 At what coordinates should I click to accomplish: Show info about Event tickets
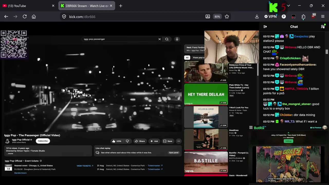(41, 161)
